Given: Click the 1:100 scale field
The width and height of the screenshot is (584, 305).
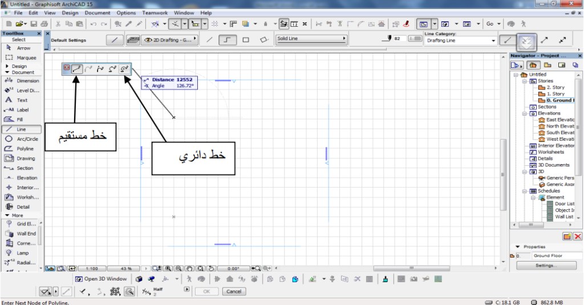Looking at the screenshot, I should click(x=92, y=268).
